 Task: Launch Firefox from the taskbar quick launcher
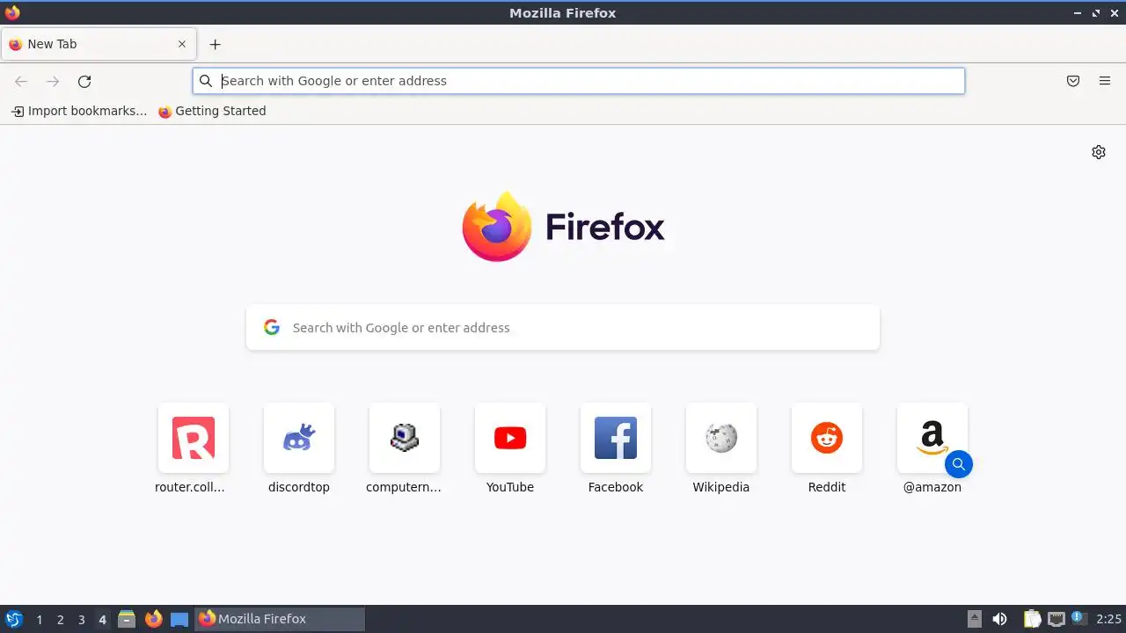153,619
